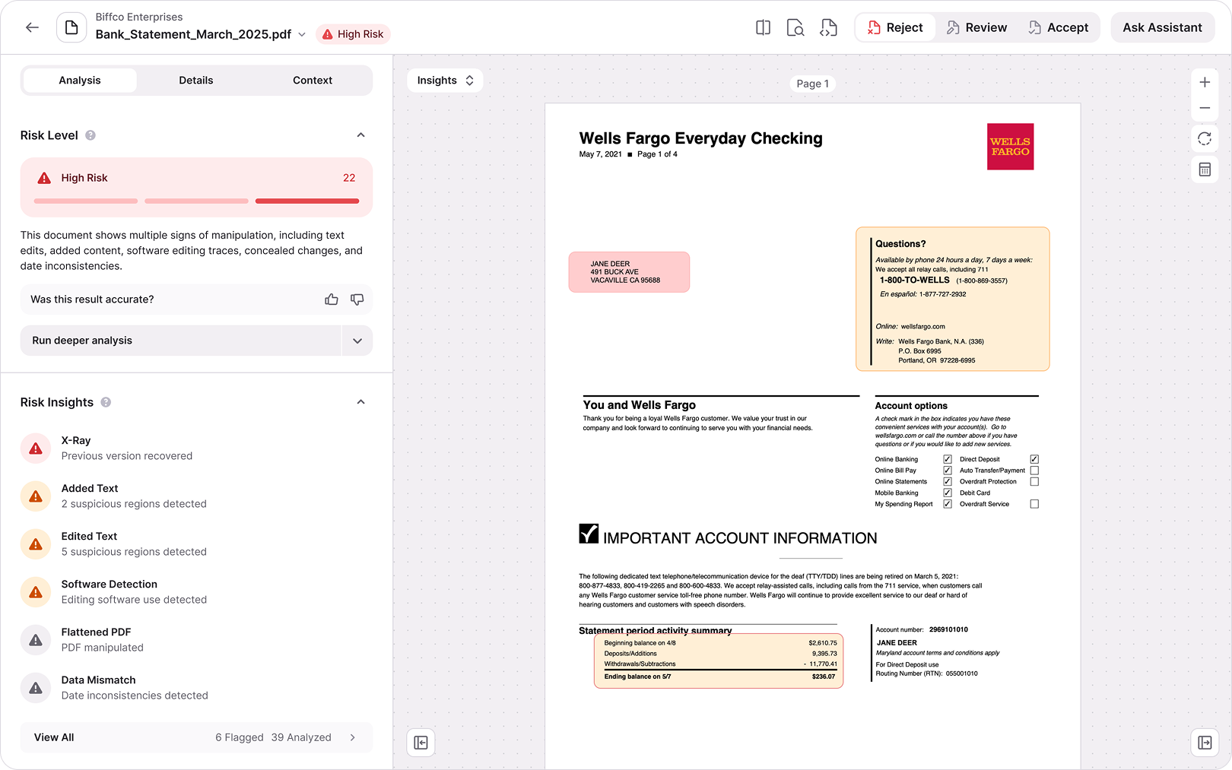The image size is (1232, 770).
Task: Open the Software Detection insight
Action: pyautogui.click(x=196, y=592)
